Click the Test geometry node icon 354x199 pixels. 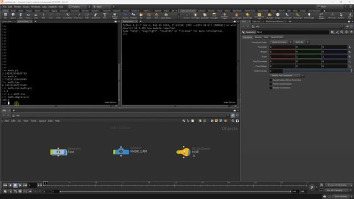pyautogui.click(x=59, y=152)
